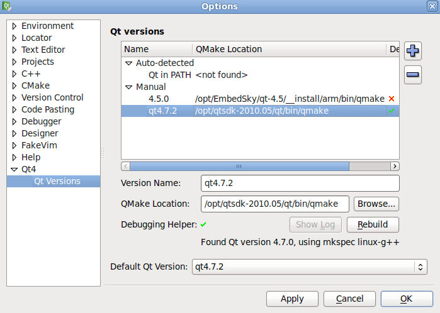This screenshot has width=440, height=313.
Task: Click the Manual group label
Action: coord(150,87)
